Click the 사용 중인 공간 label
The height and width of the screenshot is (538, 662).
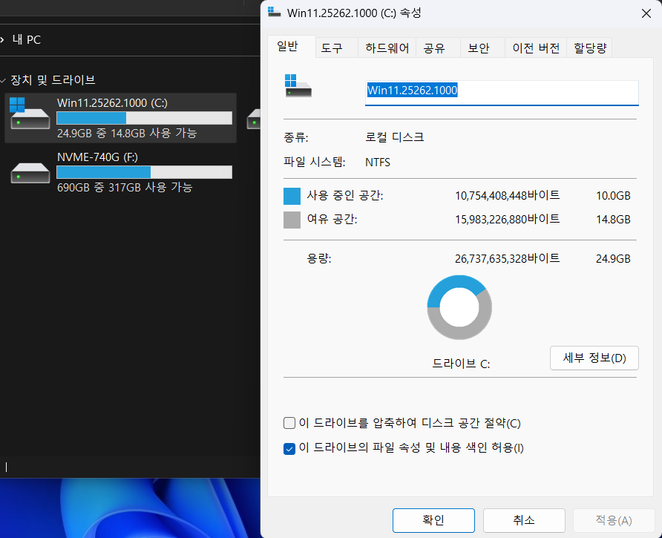(x=345, y=195)
